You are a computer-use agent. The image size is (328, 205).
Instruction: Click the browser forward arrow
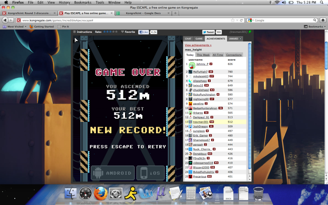tap(11, 20)
